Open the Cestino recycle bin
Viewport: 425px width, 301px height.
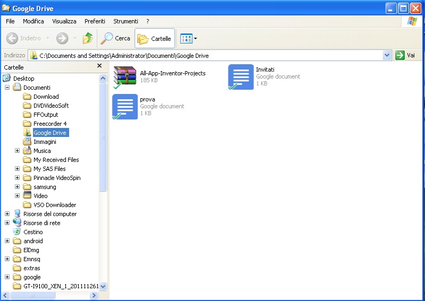click(33, 232)
